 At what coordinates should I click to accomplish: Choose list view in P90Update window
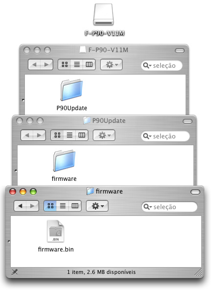tap(69, 135)
